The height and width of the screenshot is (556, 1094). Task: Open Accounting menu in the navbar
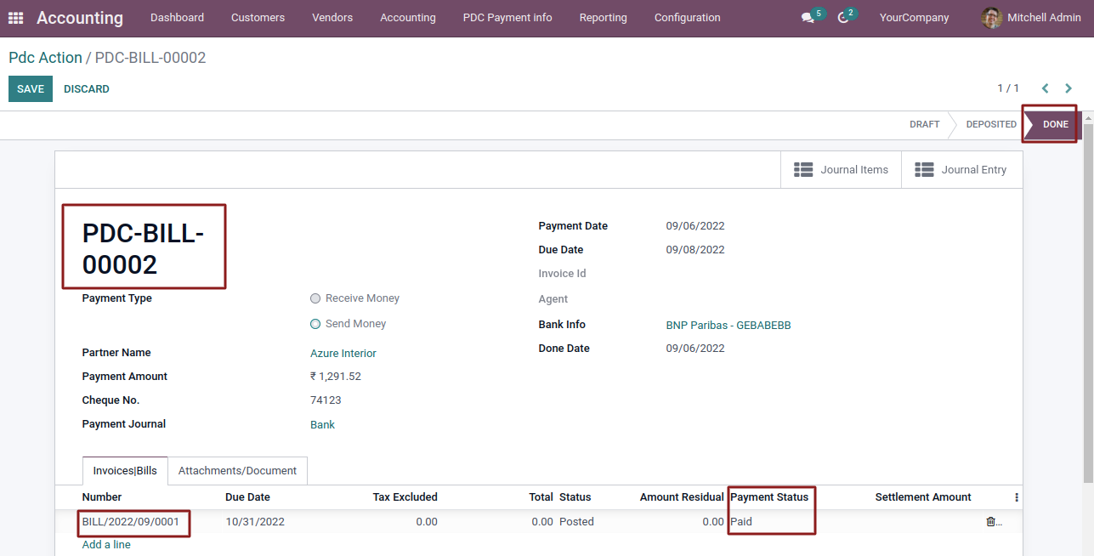pyautogui.click(x=408, y=18)
